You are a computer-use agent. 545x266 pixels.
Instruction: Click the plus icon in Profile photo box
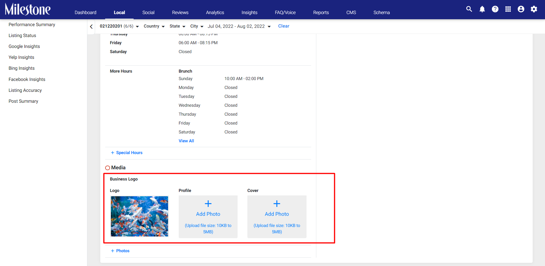tap(208, 204)
